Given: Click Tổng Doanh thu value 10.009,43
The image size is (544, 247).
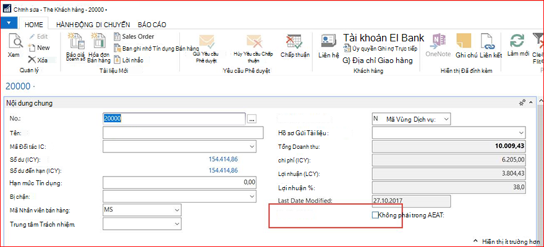Looking at the screenshot, I should [x=449, y=146].
